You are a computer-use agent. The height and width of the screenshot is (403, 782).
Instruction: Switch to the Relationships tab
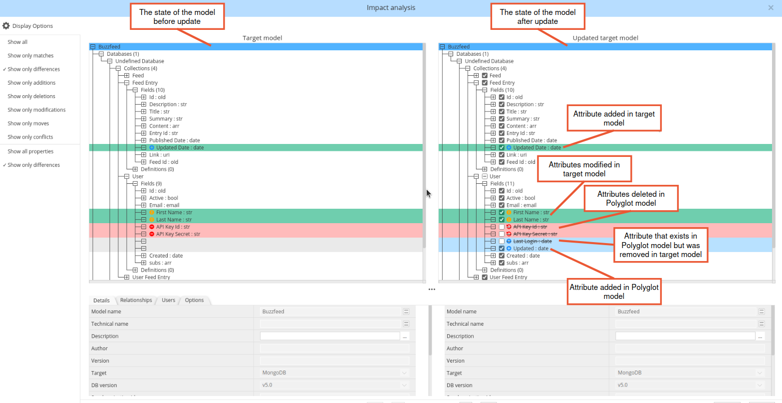(136, 300)
